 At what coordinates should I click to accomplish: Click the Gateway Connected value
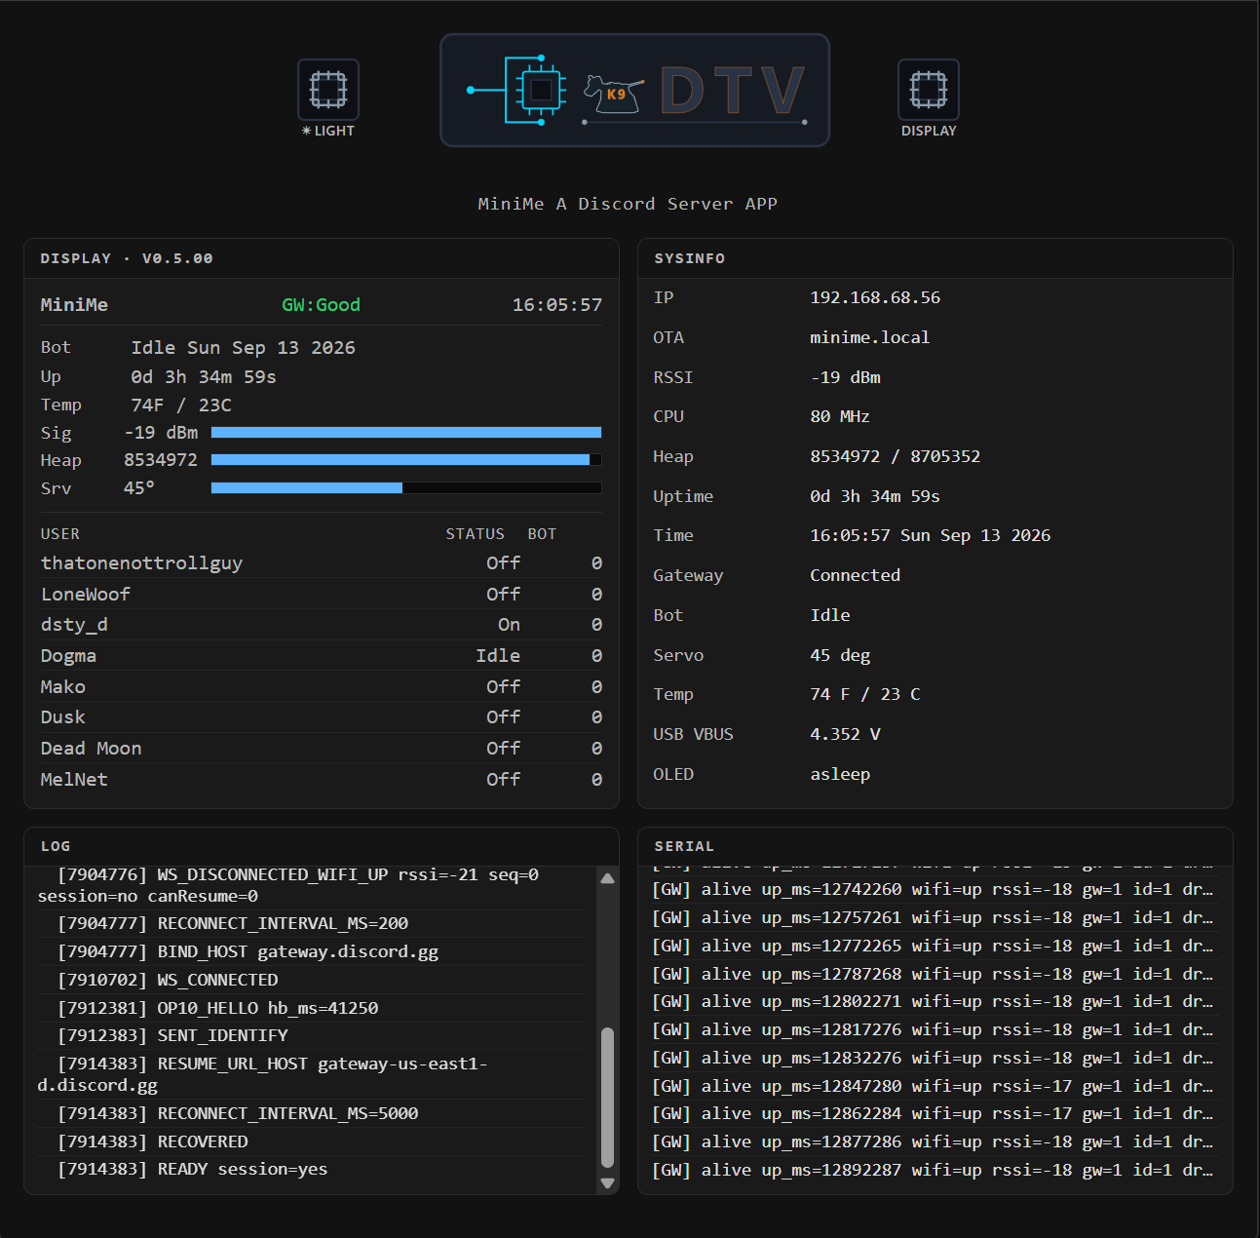coord(856,575)
